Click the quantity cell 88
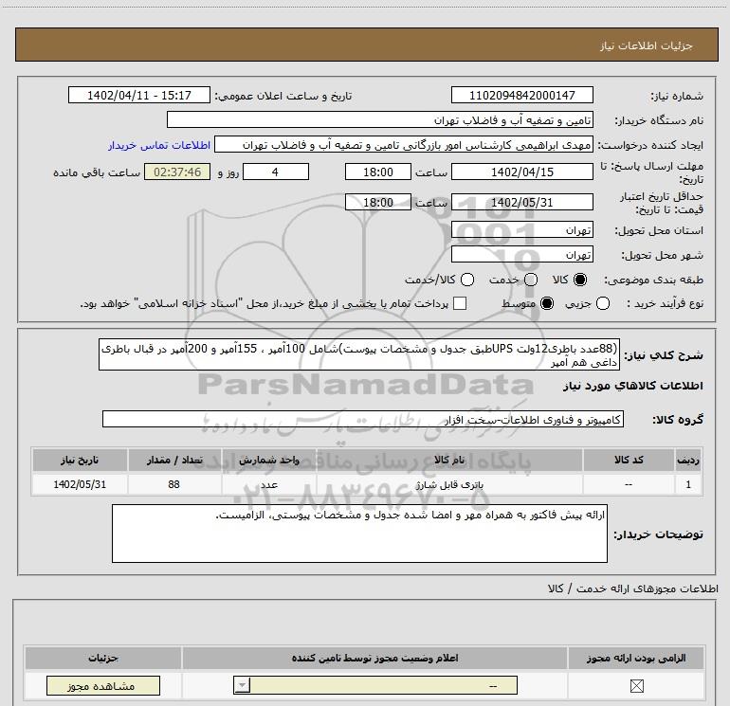Viewport: 730px width, 706px height. (174, 484)
